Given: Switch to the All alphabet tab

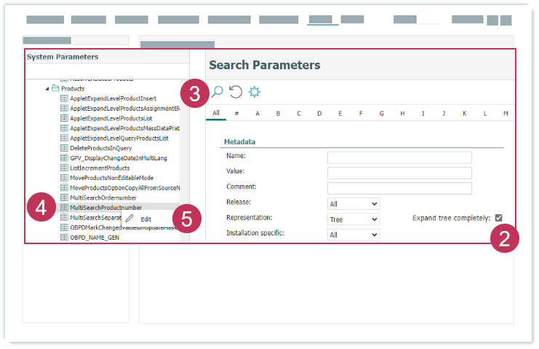Looking at the screenshot, I should click(215, 114).
